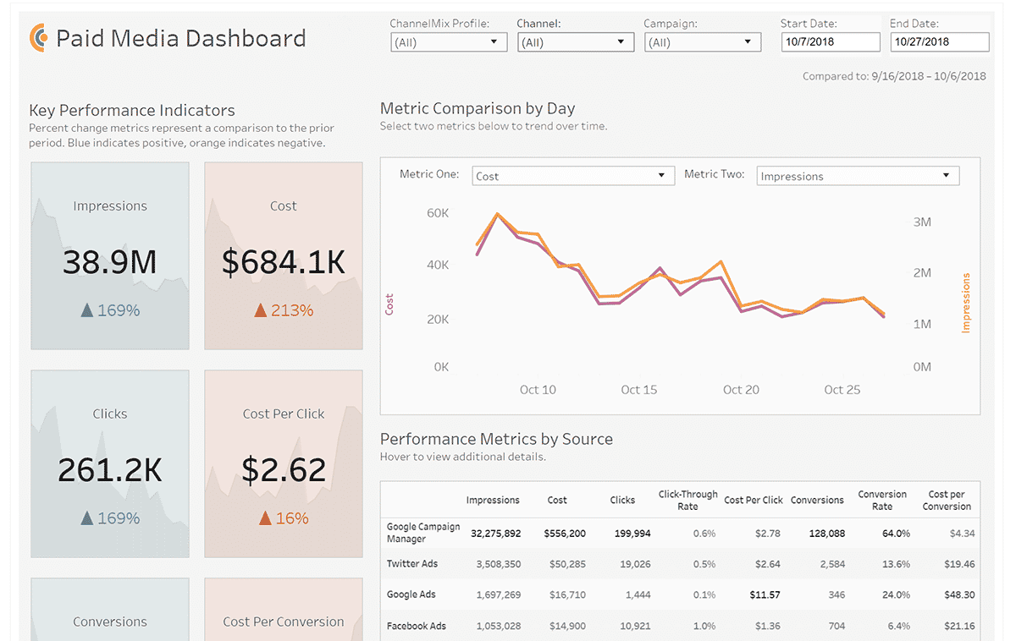Viewport: 1016px width, 641px height.
Task: Click the 3,508,350 impressions value
Action: (x=499, y=564)
